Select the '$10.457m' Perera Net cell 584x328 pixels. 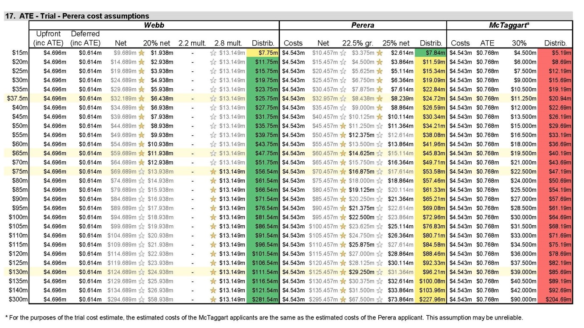[326, 53]
